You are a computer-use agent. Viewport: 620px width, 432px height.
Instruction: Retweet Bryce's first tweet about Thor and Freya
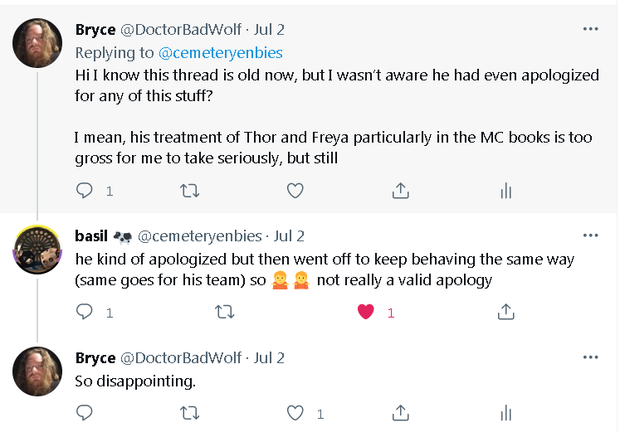pyautogui.click(x=189, y=191)
